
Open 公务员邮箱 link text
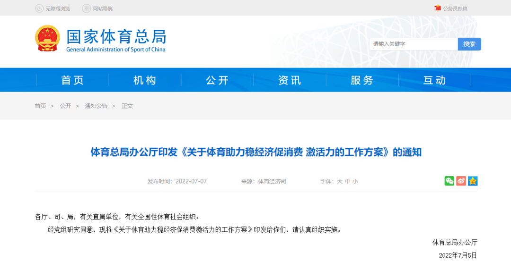[455, 9]
